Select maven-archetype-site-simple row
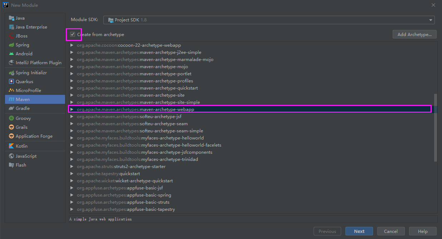Viewport: 442px width, 239px height. pos(251,102)
